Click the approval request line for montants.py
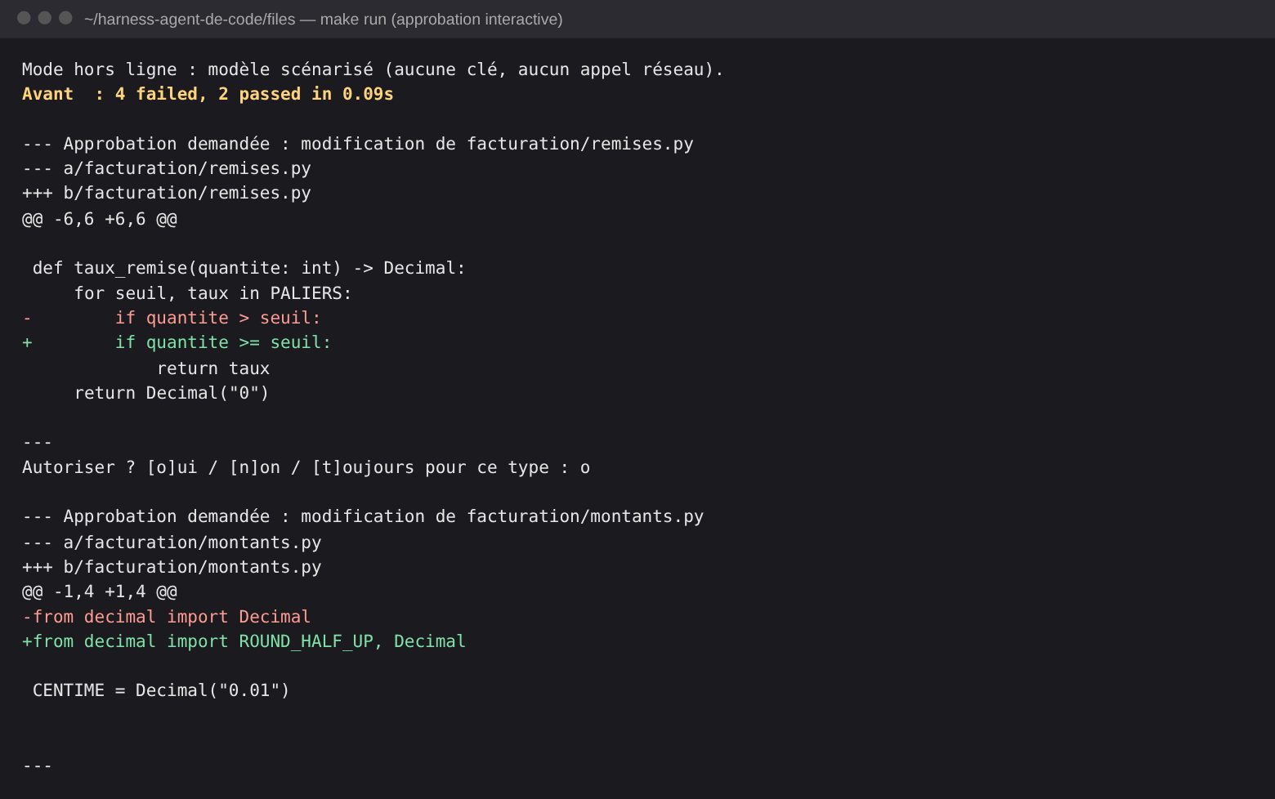Viewport: 1275px width, 799px height. pyautogui.click(x=363, y=516)
